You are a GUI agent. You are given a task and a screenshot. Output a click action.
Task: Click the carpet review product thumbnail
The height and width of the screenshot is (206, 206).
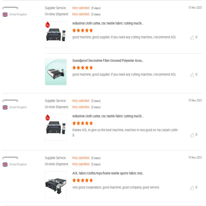56,127
